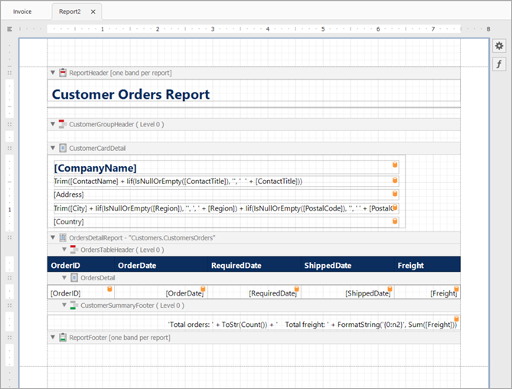512x389 pixels.
Task: Click the CustomerGroupHeader band caption
Action: coord(116,125)
